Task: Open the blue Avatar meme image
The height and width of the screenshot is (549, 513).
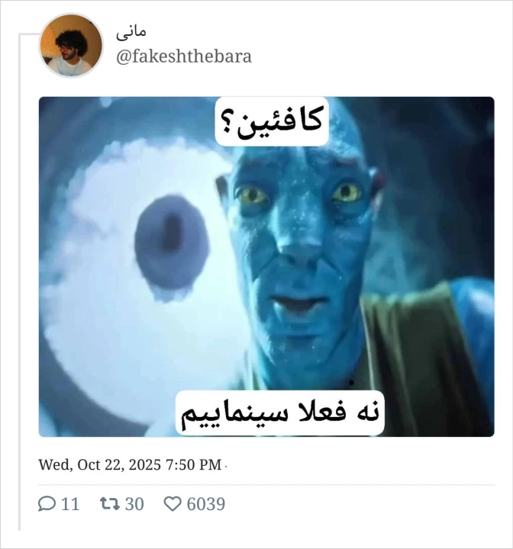Action: click(266, 267)
